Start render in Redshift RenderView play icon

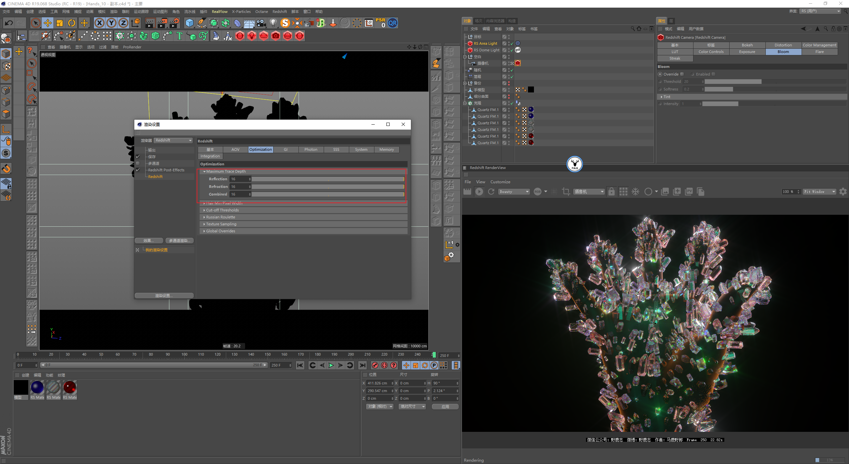click(479, 192)
